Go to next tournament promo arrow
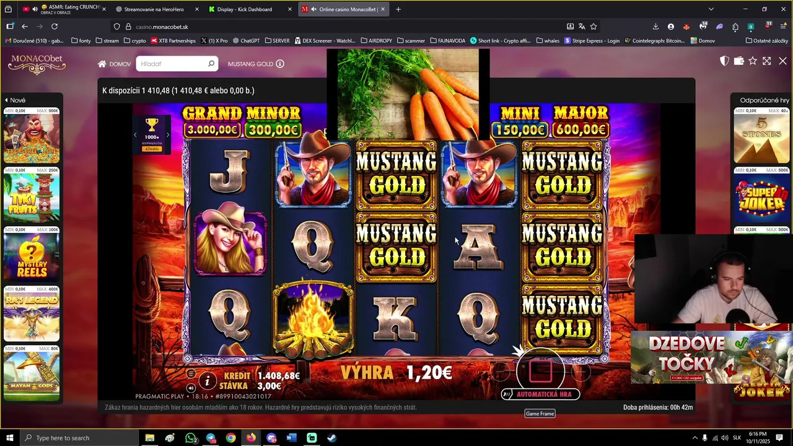Image resolution: width=793 pixels, height=446 pixels. coord(168,135)
